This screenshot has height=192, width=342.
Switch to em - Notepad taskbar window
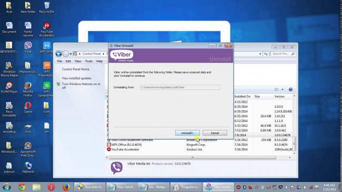point(154,187)
